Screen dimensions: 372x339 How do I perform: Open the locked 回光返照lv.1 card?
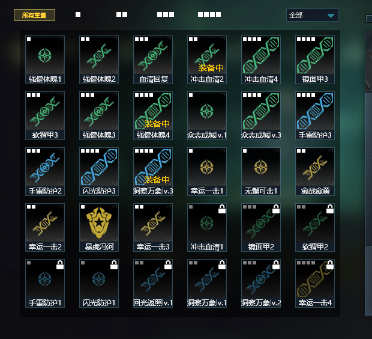point(153,283)
